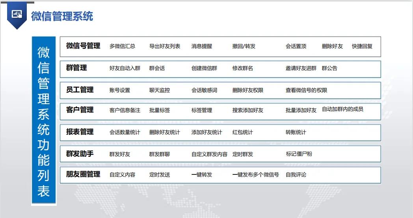Click the 报表管理 row heading
The width and height of the screenshot is (413, 218).
(x=80, y=132)
